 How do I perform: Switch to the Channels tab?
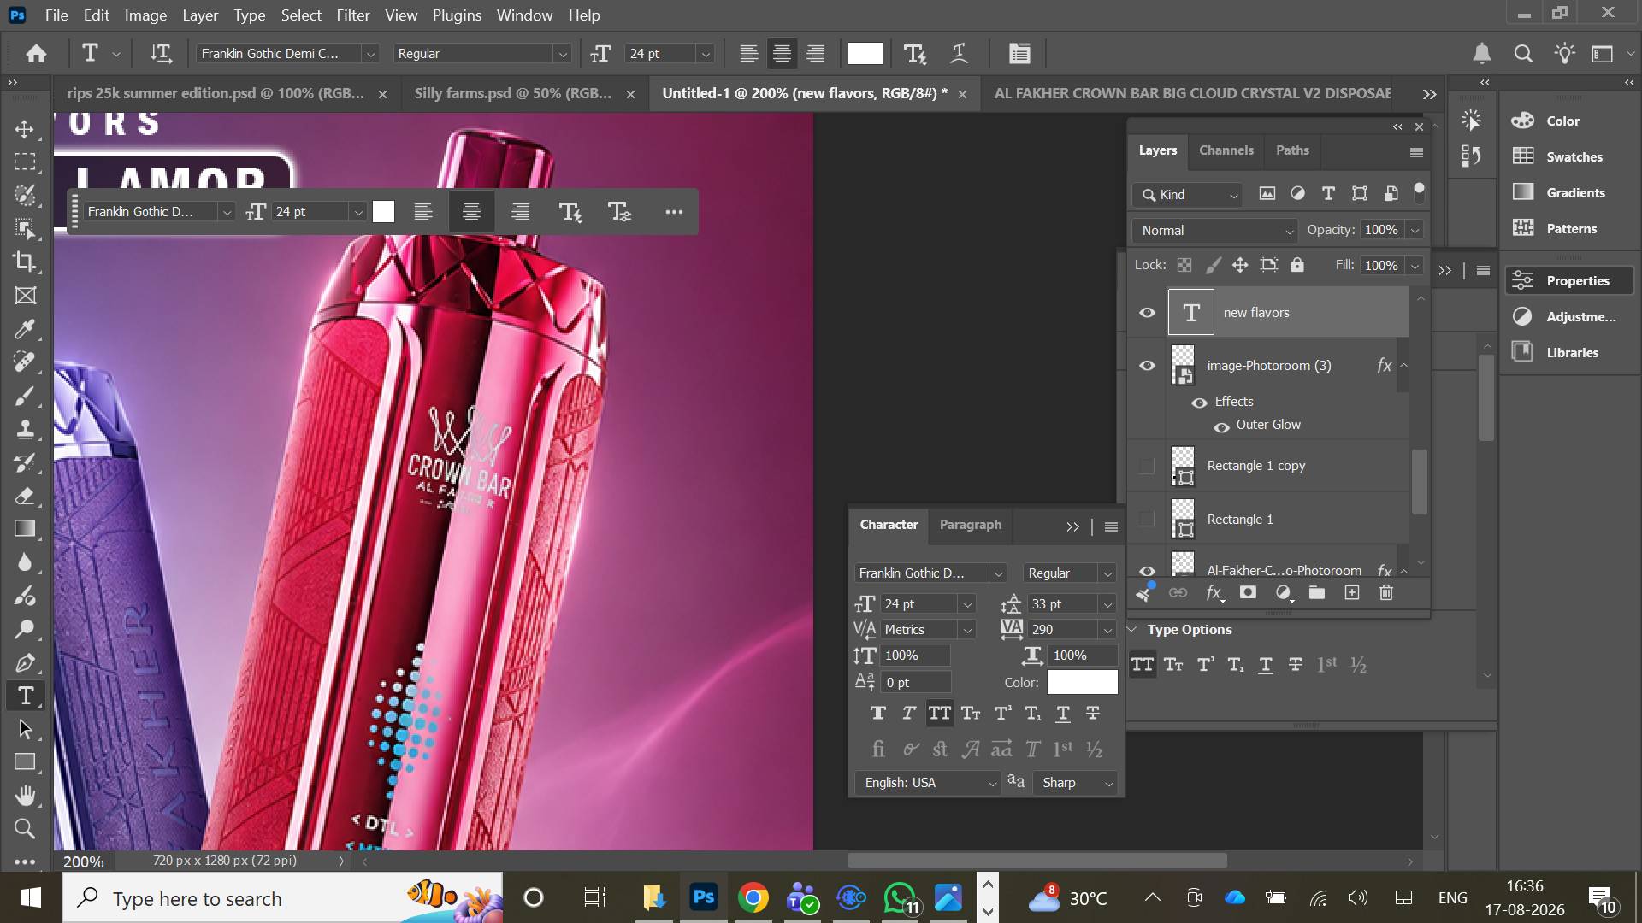(x=1226, y=150)
